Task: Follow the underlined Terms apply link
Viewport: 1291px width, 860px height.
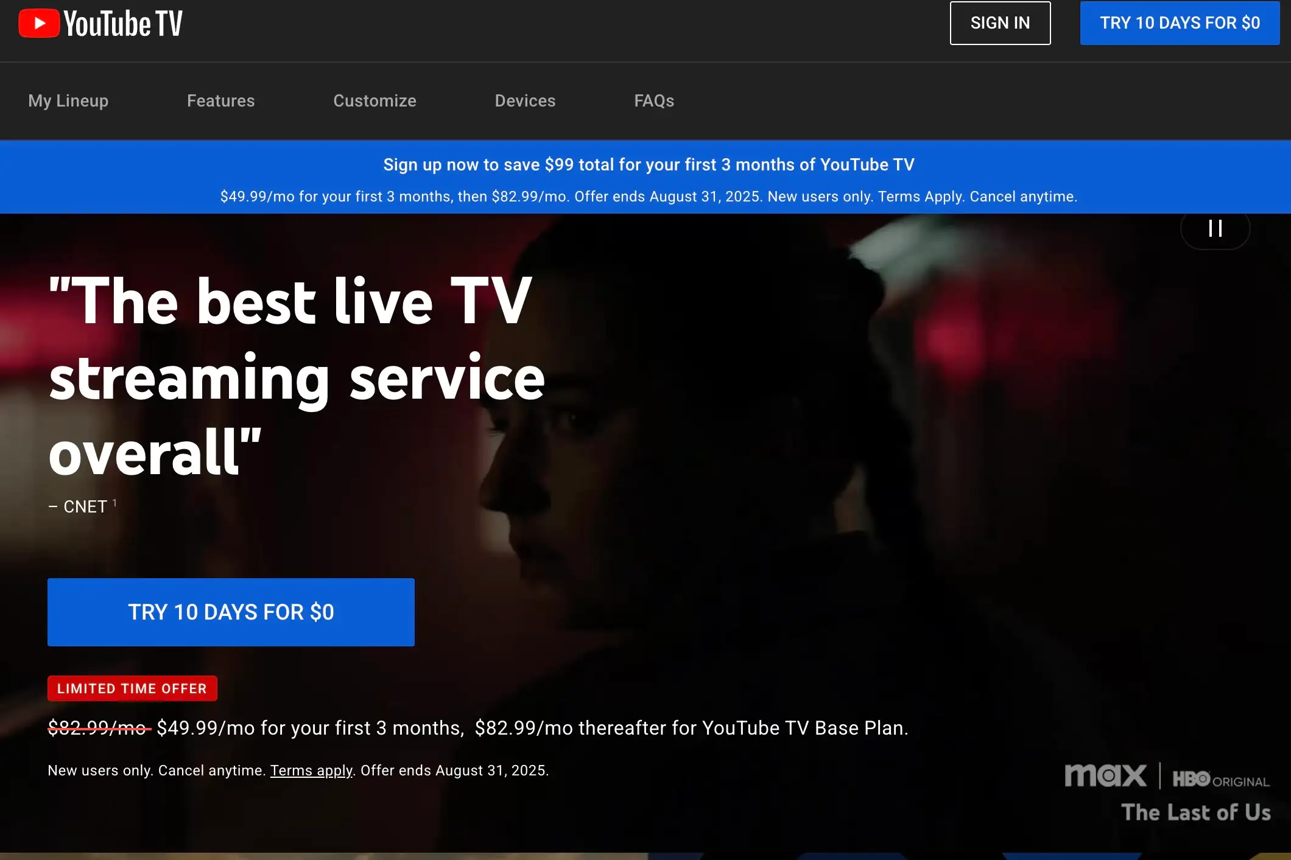Action: [x=311, y=771]
